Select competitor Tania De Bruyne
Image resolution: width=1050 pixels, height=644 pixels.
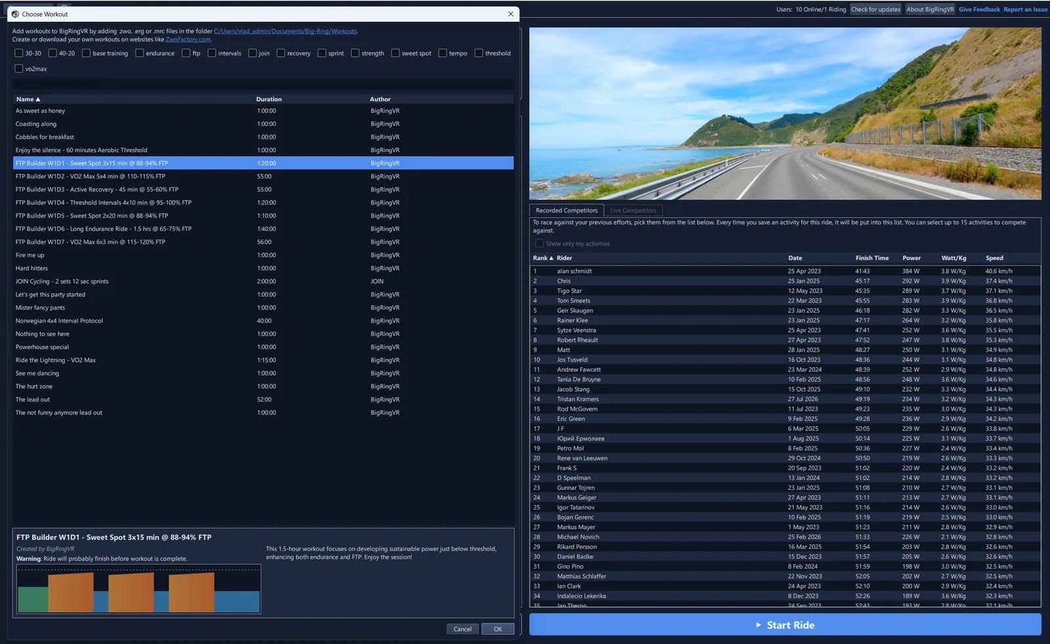click(785, 379)
